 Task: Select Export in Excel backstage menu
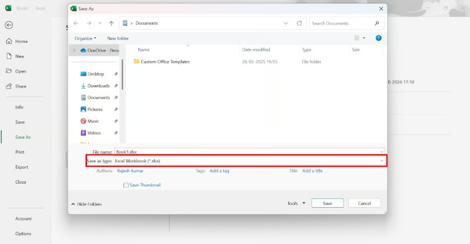[x=21, y=167]
